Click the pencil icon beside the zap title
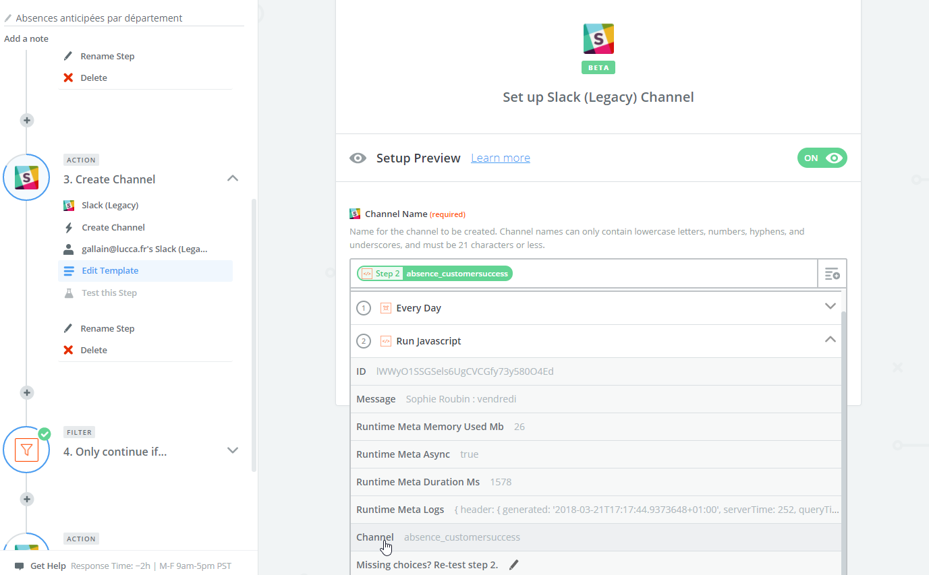 tap(8, 18)
